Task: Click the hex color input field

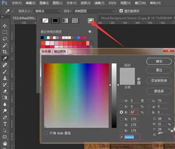Action: [132, 136]
